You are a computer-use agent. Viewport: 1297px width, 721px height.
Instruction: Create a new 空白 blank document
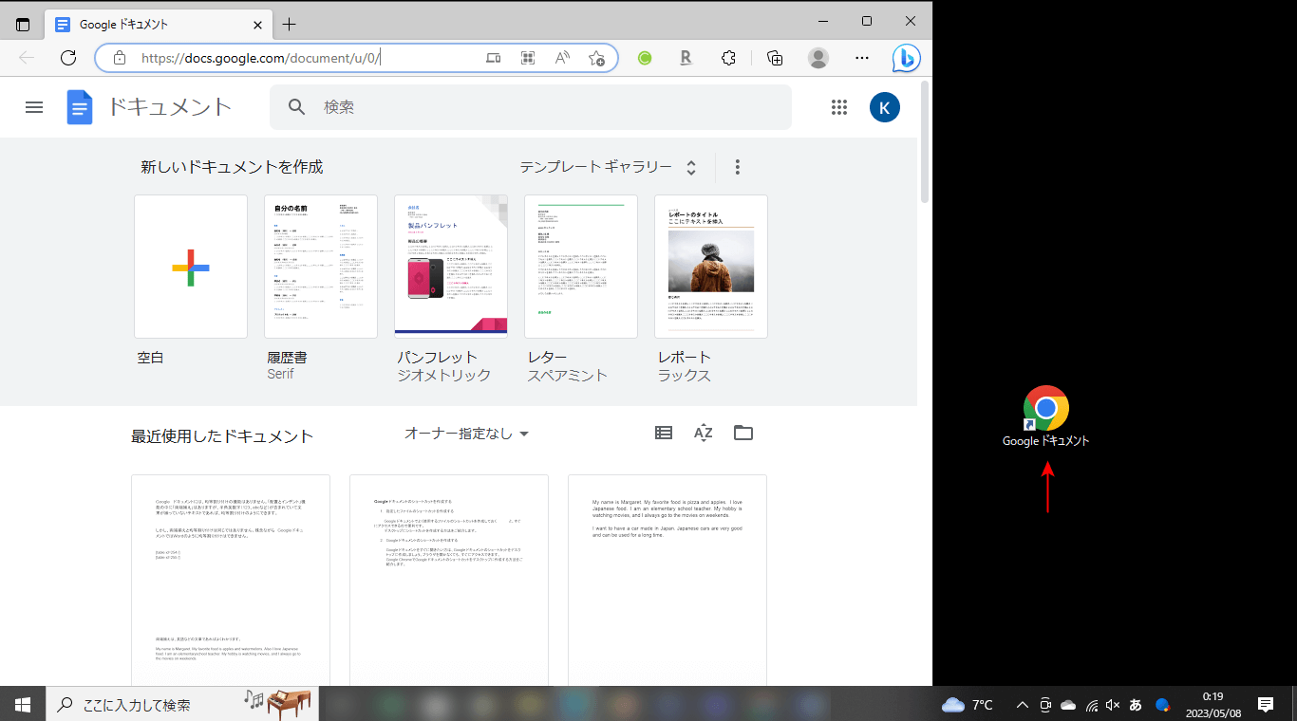tap(191, 267)
